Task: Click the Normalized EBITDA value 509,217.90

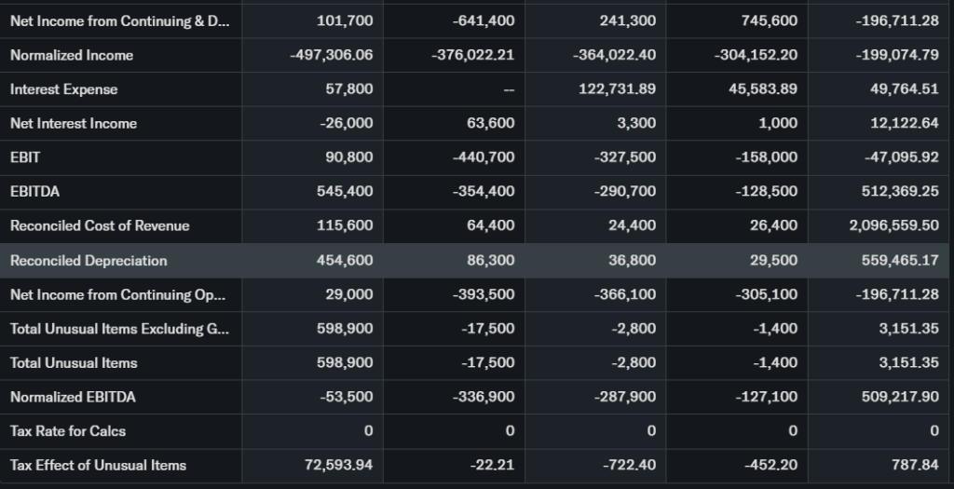Action: pos(896,397)
